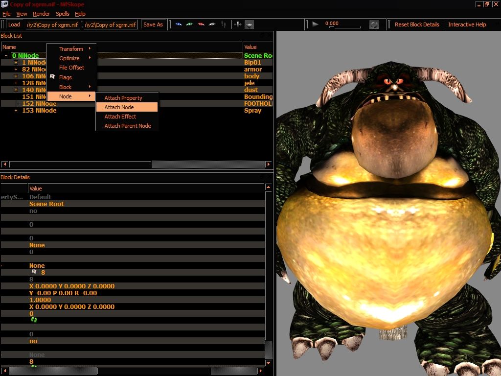Screen dimensions: 501x376
Task: Click the animation play button
Action: coord(315,24)
